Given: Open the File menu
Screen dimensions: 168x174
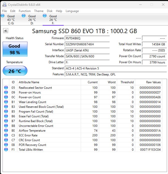Looking at the screenshot, I should coord(5,11).
